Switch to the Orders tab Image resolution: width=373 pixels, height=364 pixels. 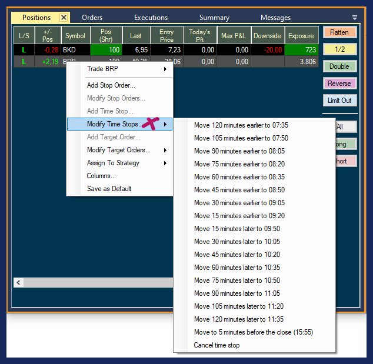pos(92,18)
